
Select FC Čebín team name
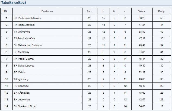point(19,72)
